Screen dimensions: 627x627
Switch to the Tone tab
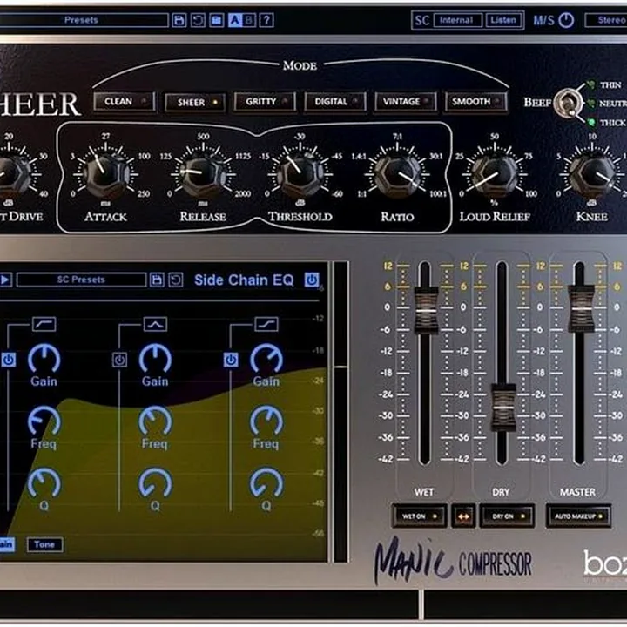click(x=44, y=544)
